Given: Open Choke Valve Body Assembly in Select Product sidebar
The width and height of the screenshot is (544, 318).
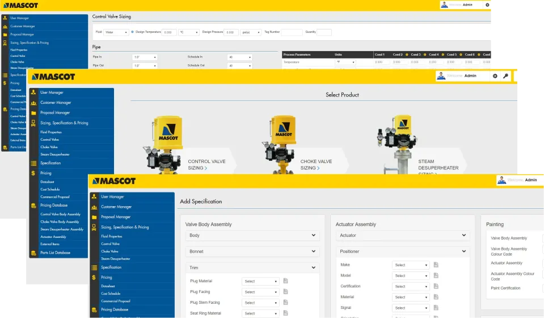Looking at the screenshot, I should [x=60, y=221].
